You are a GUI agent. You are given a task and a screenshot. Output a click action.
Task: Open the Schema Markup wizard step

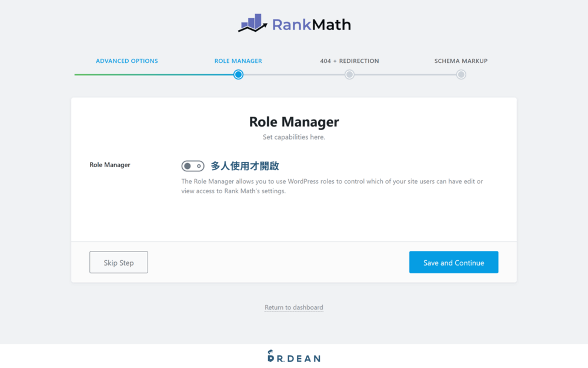pyautogui.click(x=461, y=61)
